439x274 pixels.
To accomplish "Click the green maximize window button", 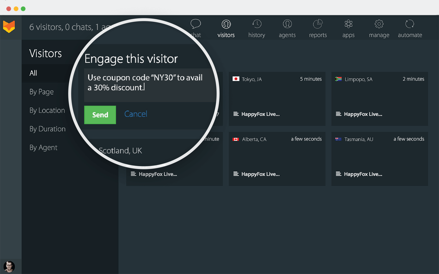I will (23, 9).
